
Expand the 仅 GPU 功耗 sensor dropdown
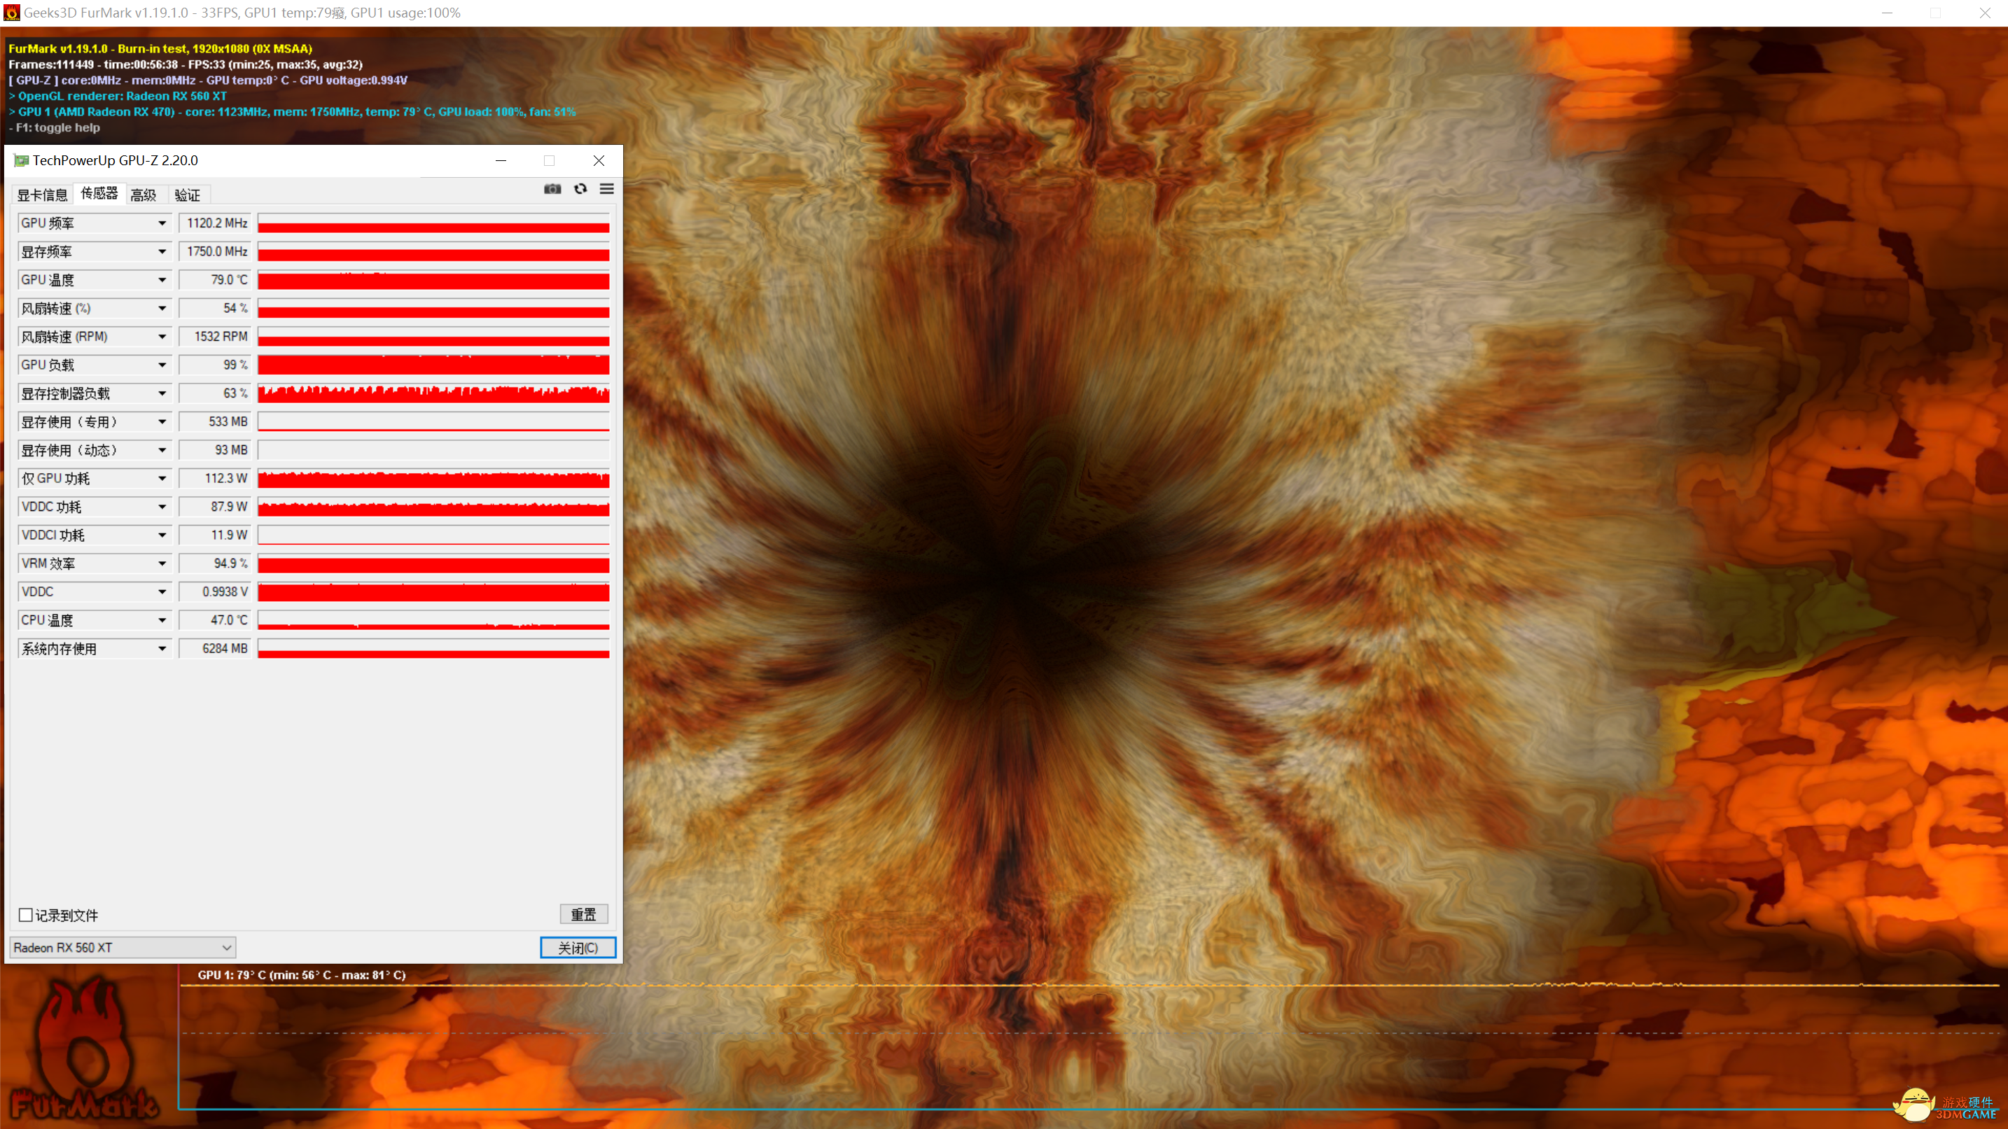[x=161, y=478]
